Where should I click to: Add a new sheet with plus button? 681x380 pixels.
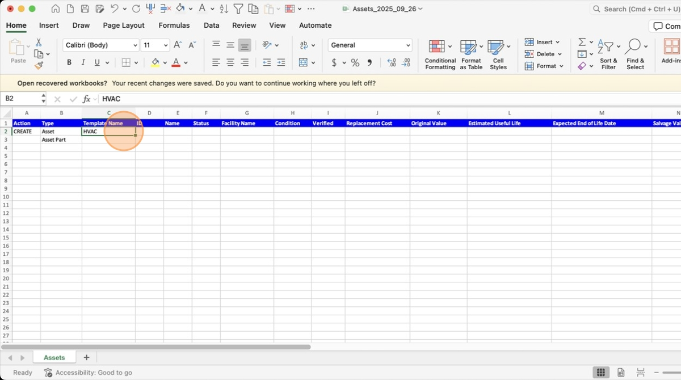(x=86, y=357)
